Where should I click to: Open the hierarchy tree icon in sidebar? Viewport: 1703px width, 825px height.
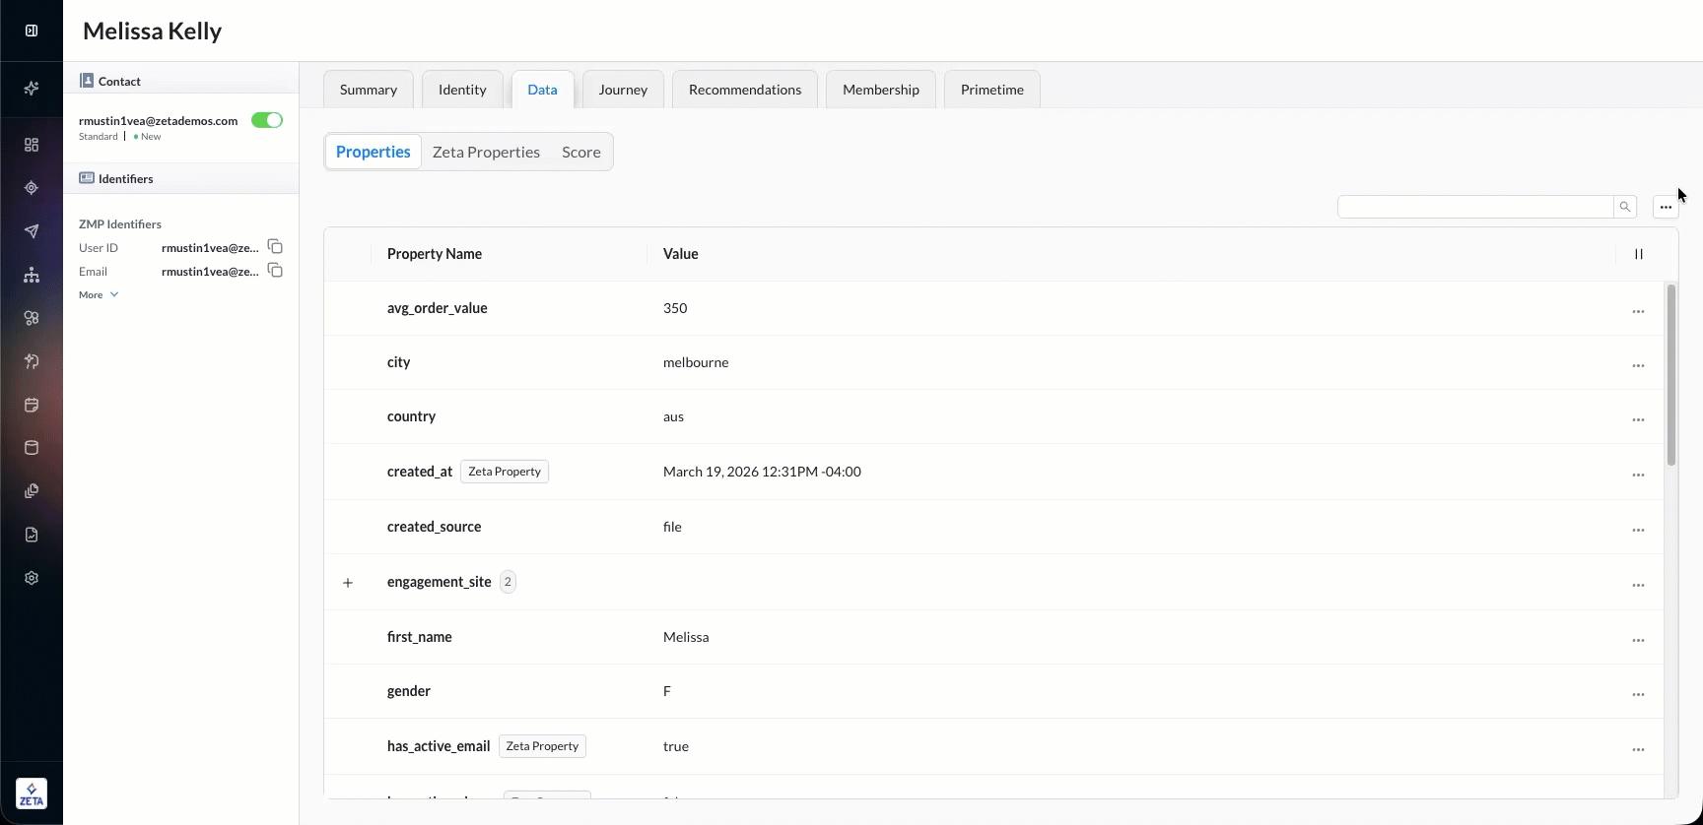tap(32, 275)
